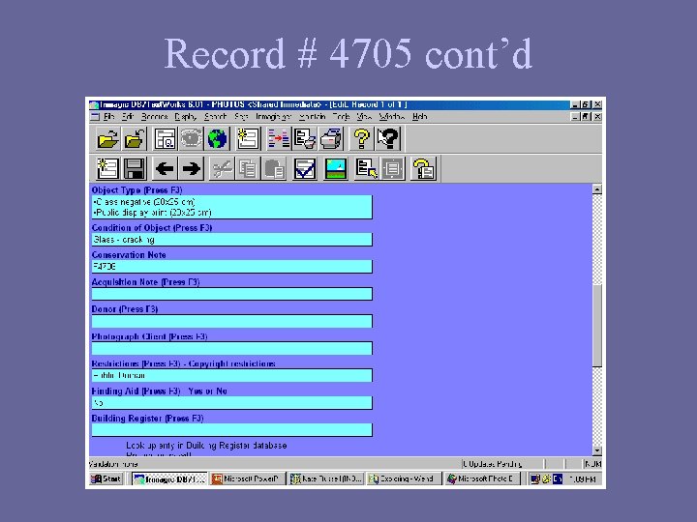Image resolution: width=697 pixels, height=522 pixels.
Task: Switch to the Kate taskbar button
Action: (x=325, y=478)
